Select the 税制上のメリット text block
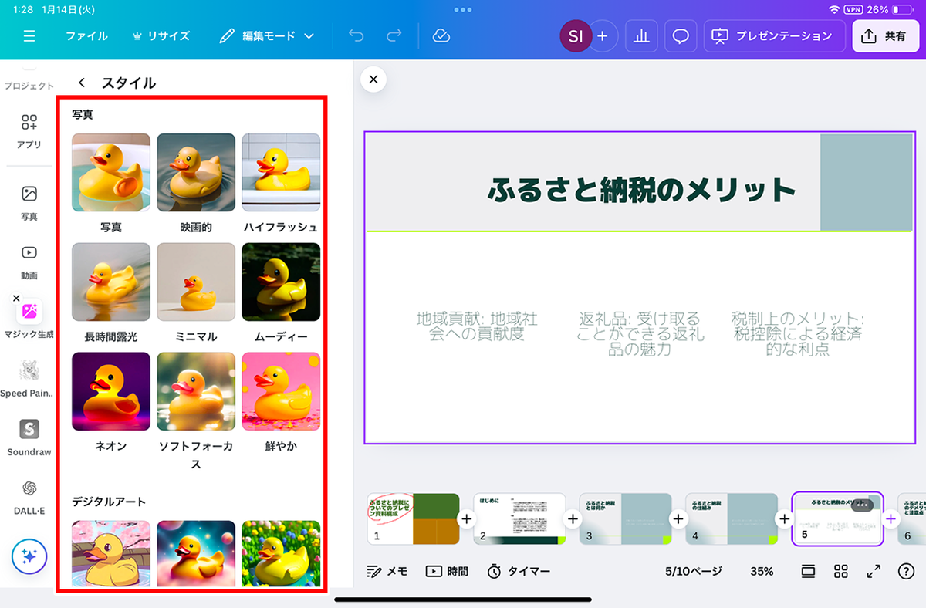Viewport: 926px width, 608px height. point(798,333)
